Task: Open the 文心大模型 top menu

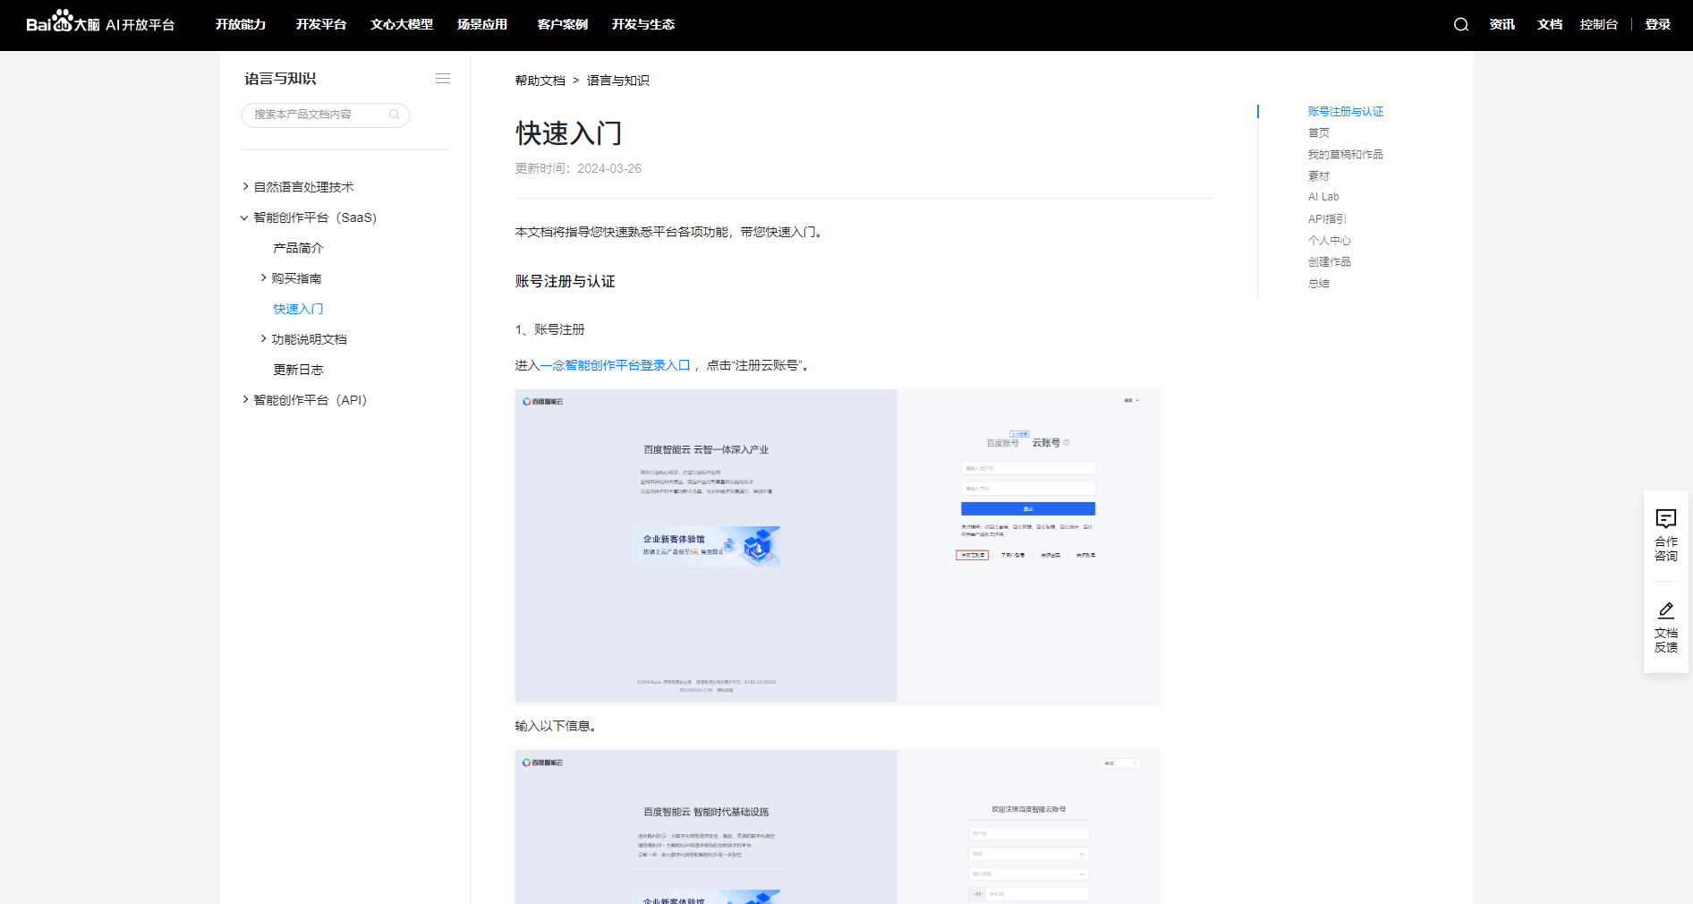Action: pos(402,24)
